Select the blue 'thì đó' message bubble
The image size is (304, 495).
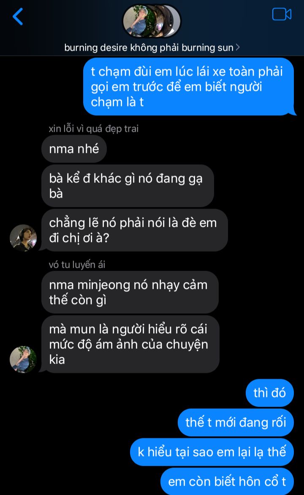270,393
